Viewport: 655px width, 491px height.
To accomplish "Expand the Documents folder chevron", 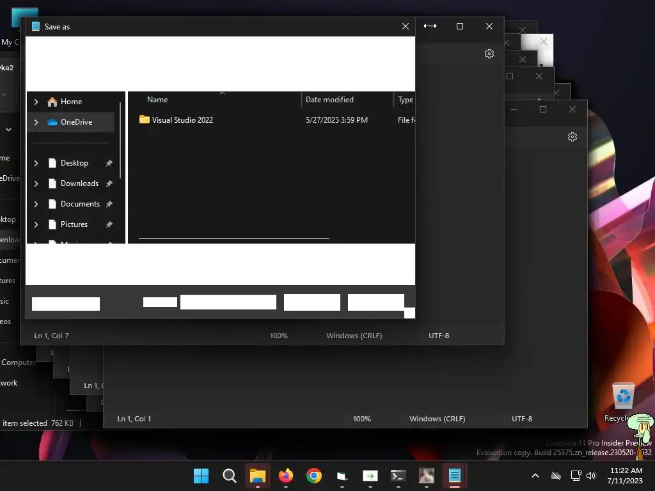I will [x=36, y=204].
